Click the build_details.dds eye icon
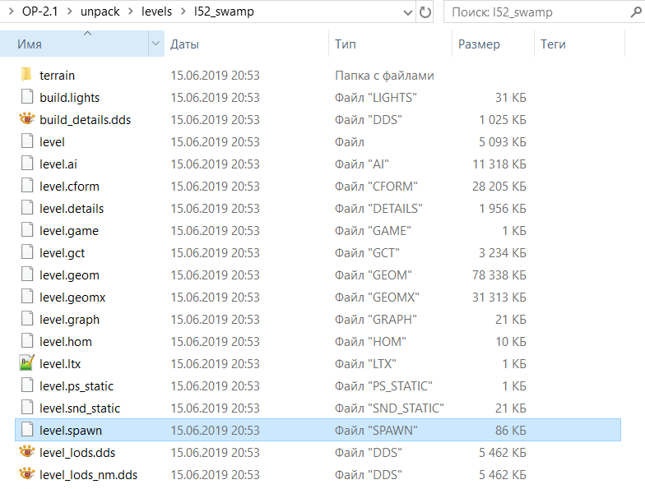This screenshot has height=489, width=645. point(26,119)
